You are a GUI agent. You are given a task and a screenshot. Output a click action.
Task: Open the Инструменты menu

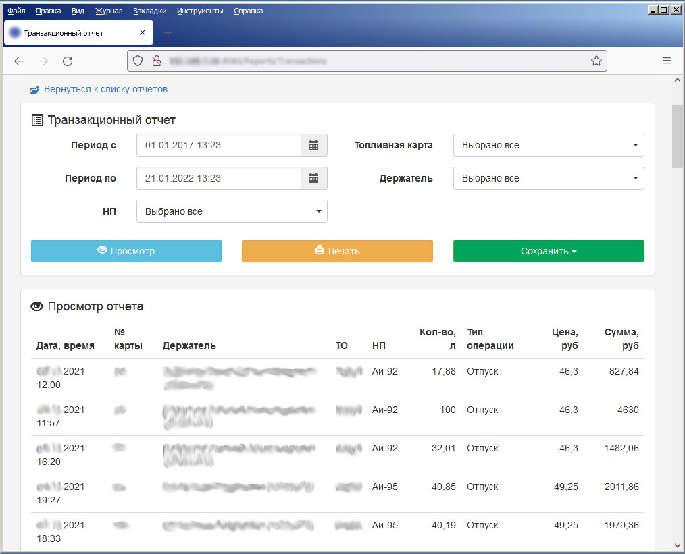click(x=200, y=11)
